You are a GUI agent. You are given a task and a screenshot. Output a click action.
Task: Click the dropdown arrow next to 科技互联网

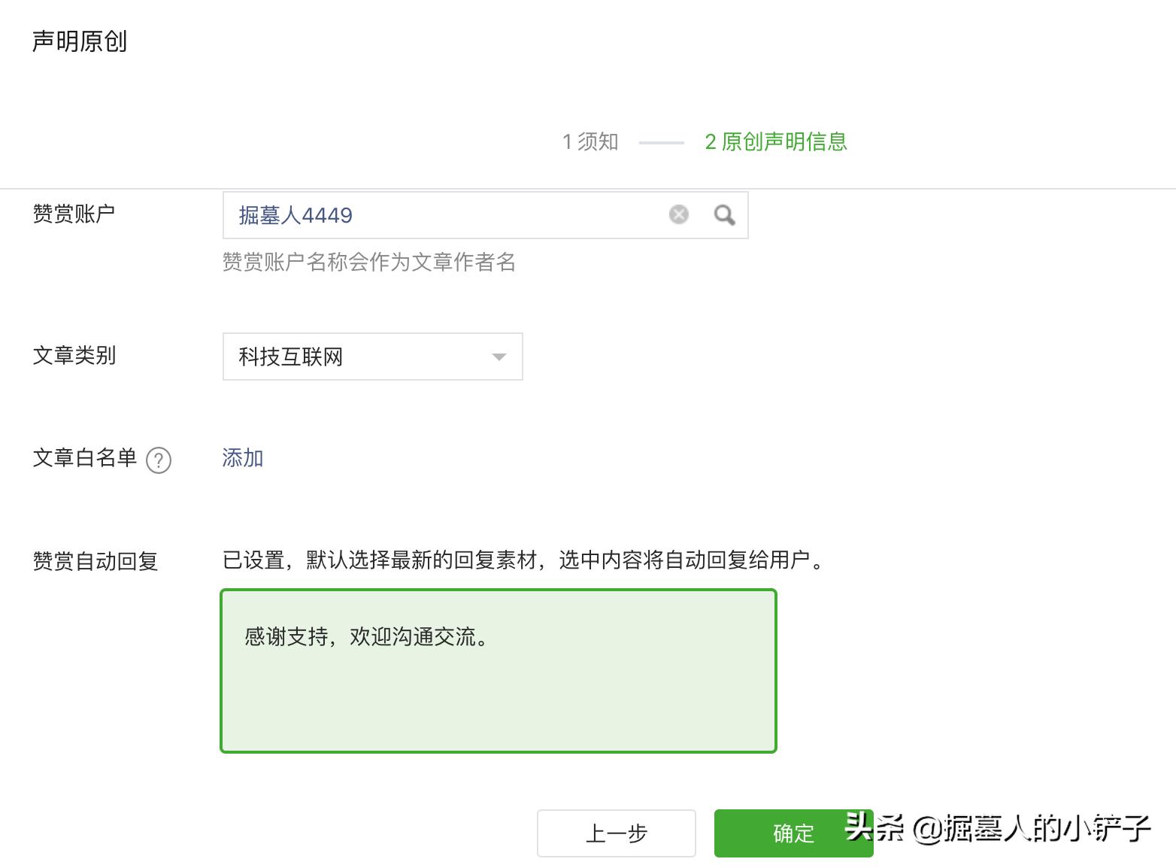498,357
